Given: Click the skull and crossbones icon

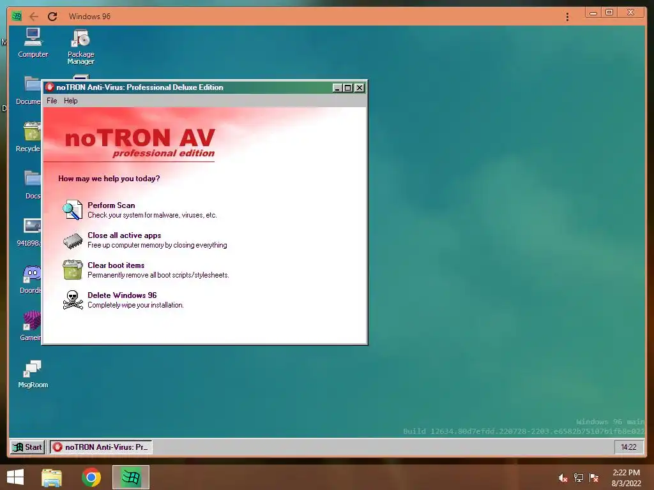Looking at the screenshot, I should click(73, 300).
